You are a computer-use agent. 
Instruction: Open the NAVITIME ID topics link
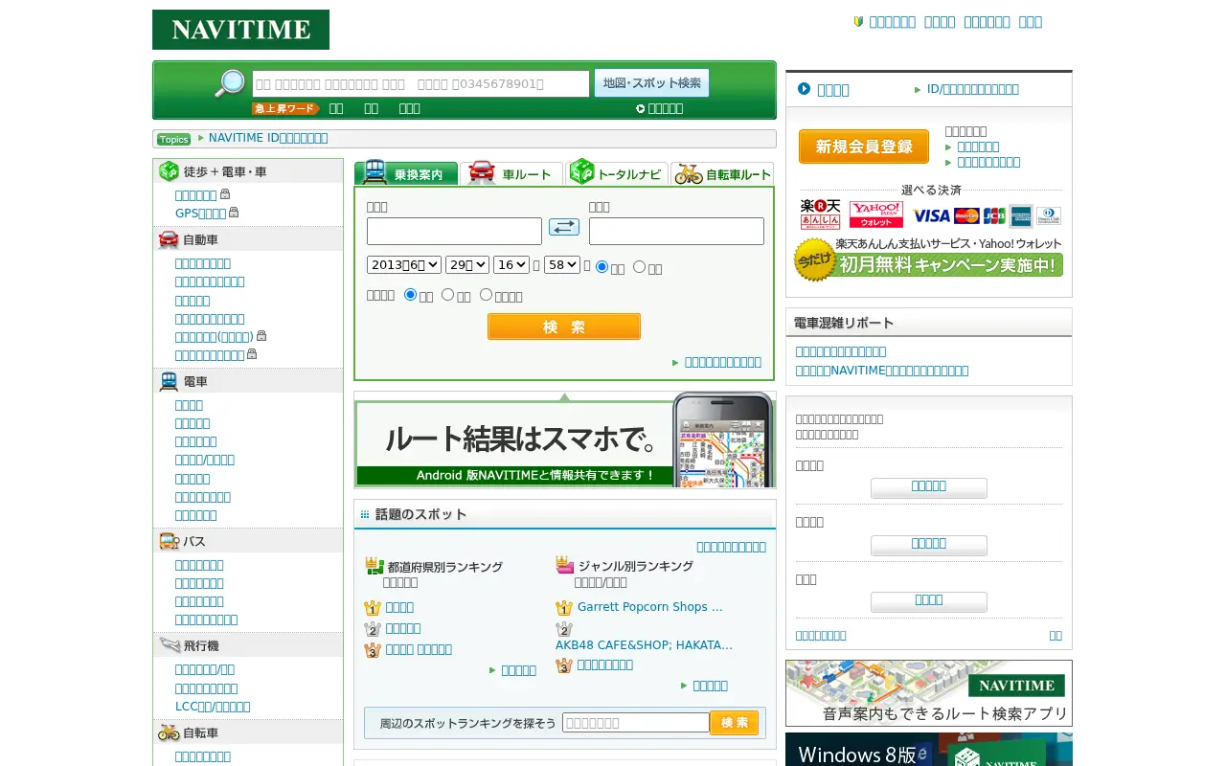click(x=268, y=138)
